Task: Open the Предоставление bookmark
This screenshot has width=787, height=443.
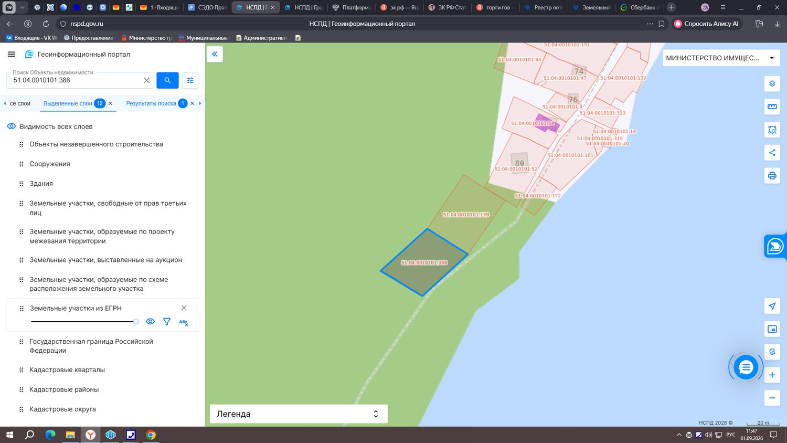Action: pyautogui.click(x=88, y=38)
